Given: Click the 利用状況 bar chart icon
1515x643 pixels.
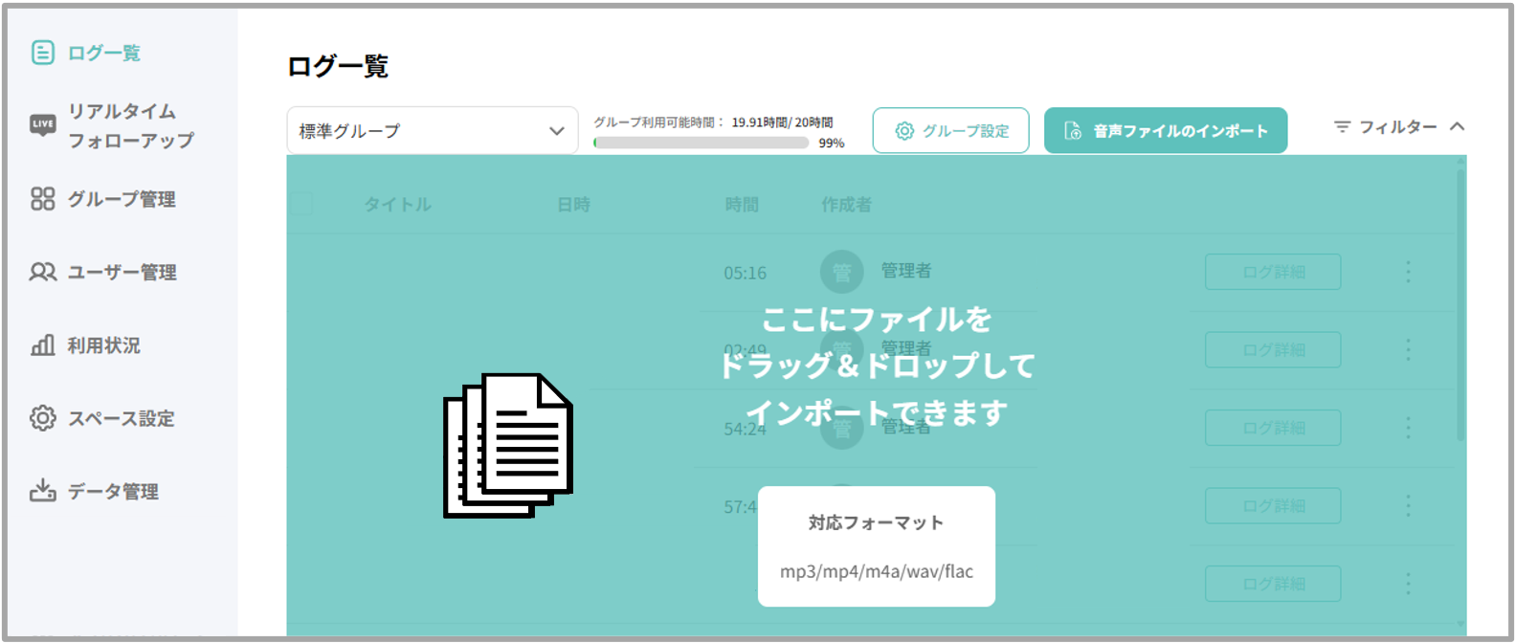Looking at the screenshot, I should tap(42, 345).
